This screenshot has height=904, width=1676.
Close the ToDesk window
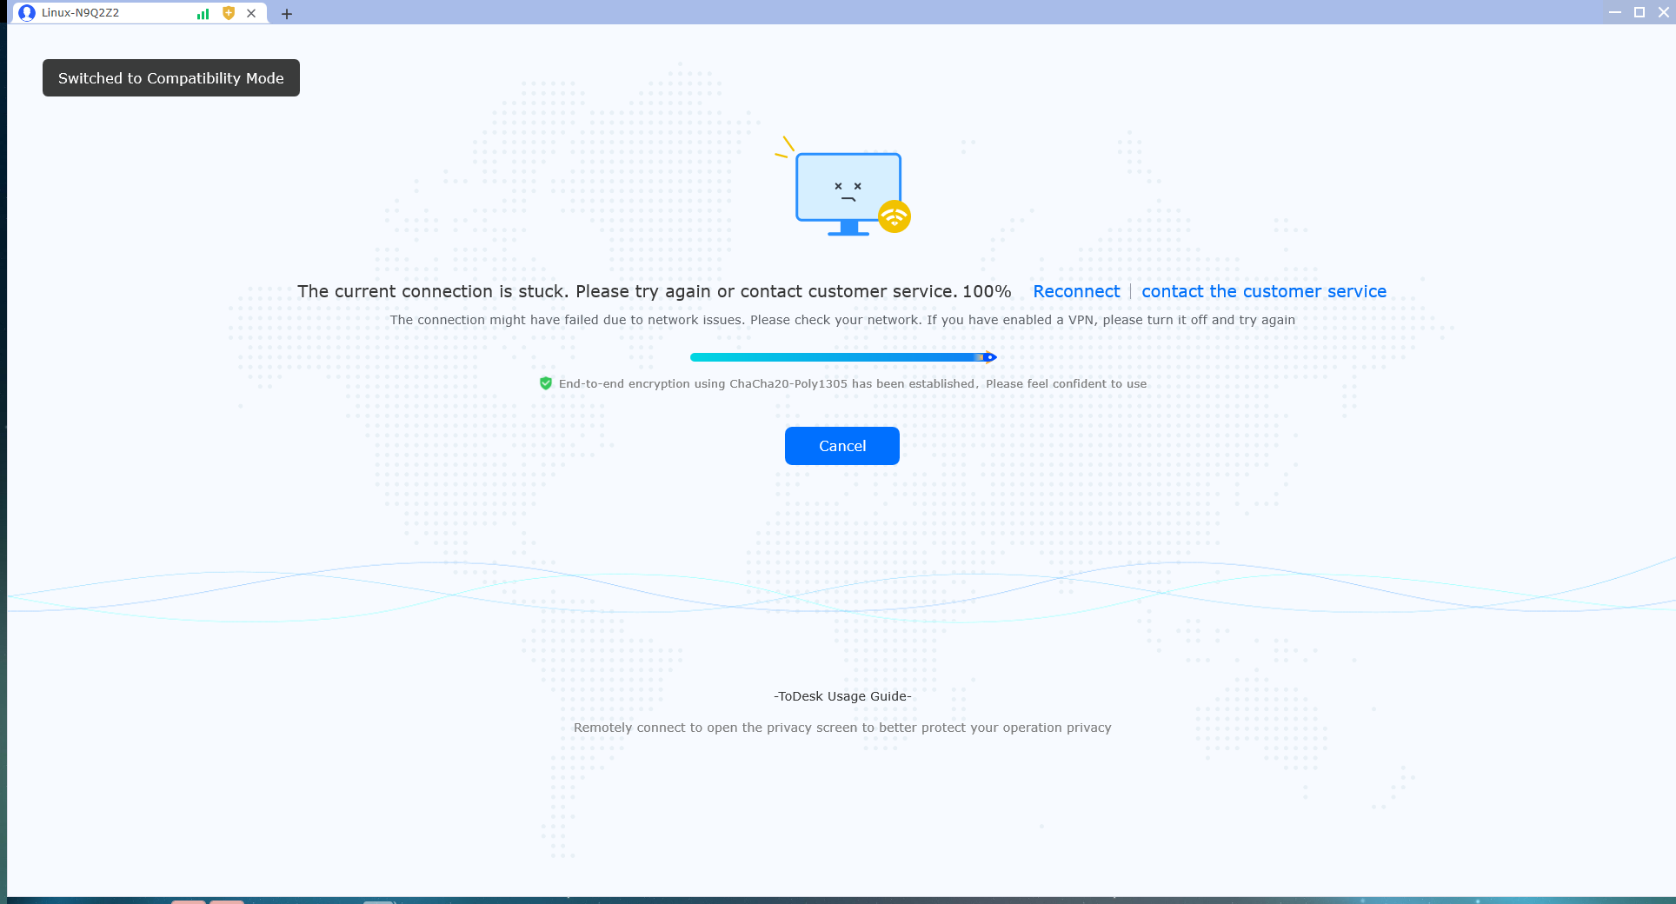click(1664, 12)
